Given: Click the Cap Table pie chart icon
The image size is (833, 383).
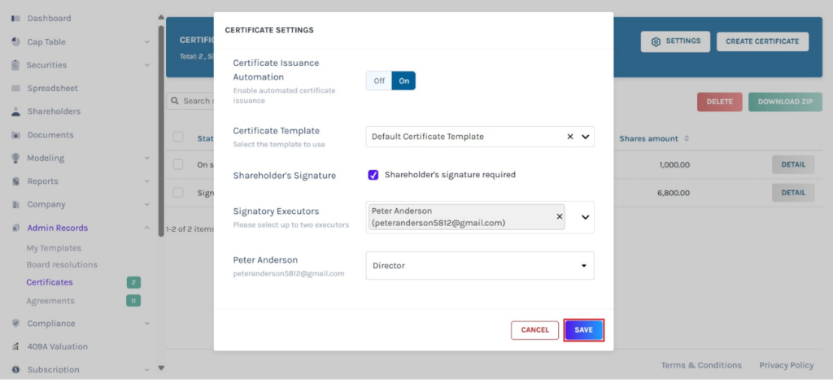Looking at the screenshot, I should tap(15, 42).
